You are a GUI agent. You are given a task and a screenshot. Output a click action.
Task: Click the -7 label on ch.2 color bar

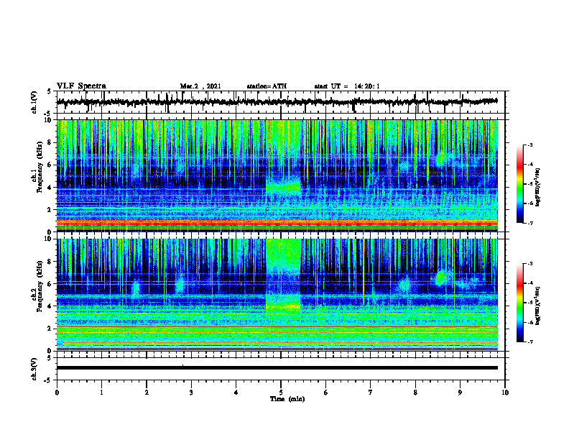coord(530,342)
